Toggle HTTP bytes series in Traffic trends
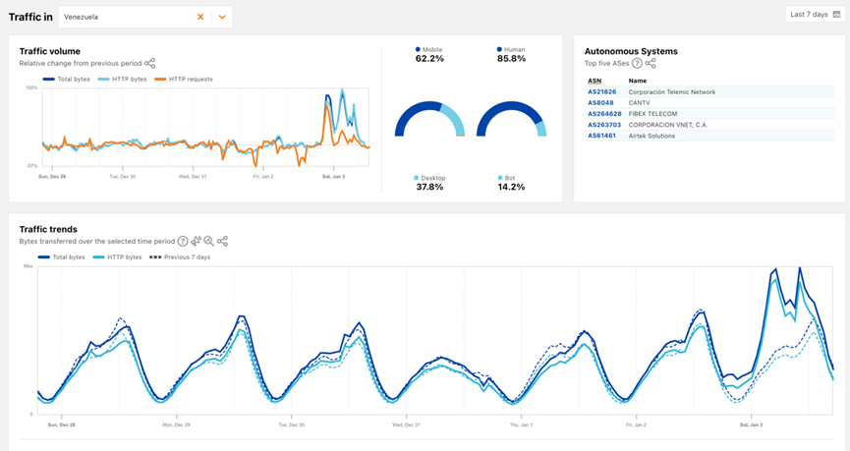850x451 pixels. [x=118, y=256]
